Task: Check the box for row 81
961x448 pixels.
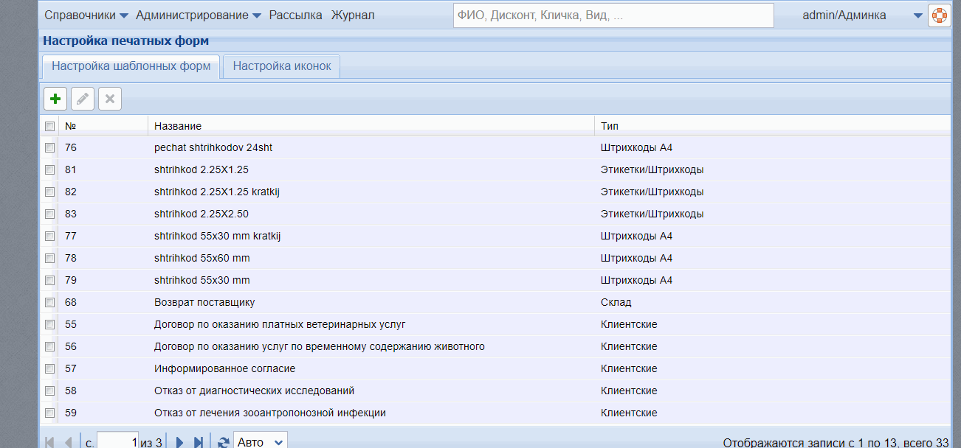Action: [49, 169]
